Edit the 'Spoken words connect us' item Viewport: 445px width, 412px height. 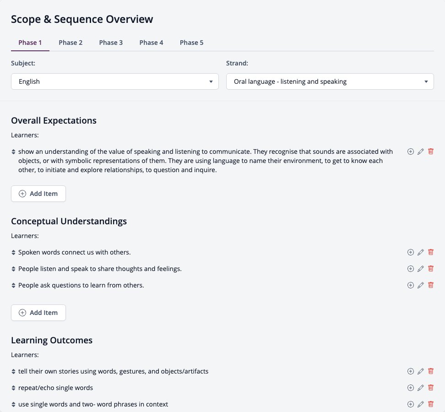[421, 252]
